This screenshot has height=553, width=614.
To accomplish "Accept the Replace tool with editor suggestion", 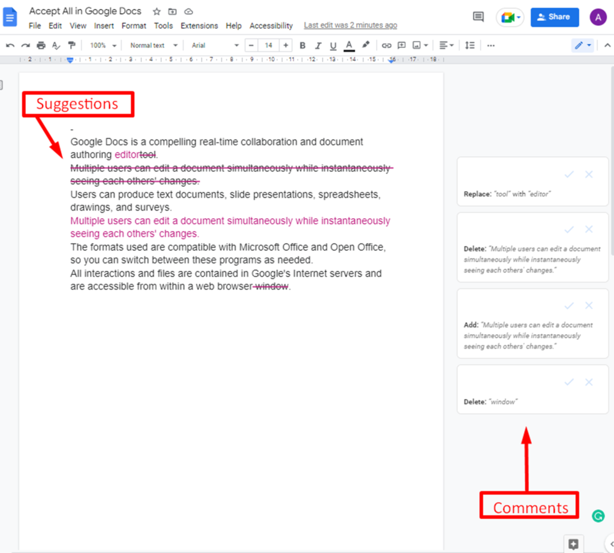I will tap(569, 174).
